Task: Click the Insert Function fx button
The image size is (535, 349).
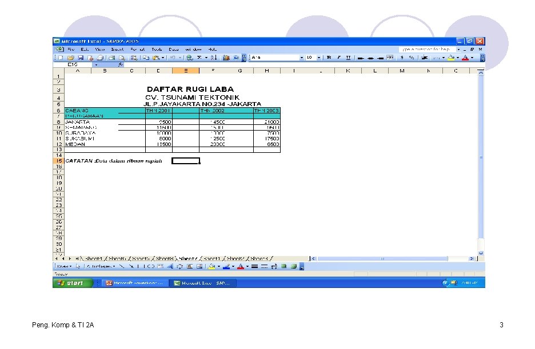Action: 120,64
